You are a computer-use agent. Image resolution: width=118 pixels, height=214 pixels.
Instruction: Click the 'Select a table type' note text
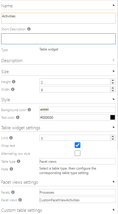68,171
